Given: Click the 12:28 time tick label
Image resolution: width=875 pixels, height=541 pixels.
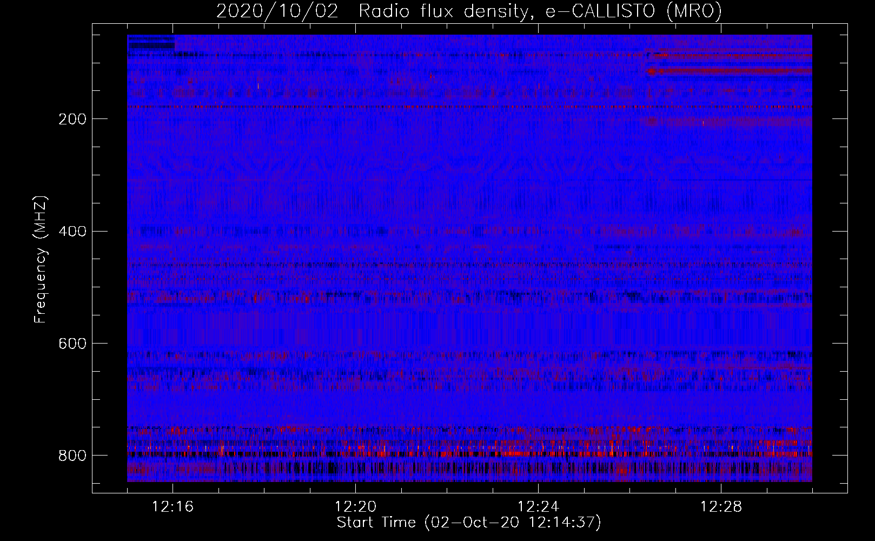Looking at the screenshot, I should [x=721, y=507].
